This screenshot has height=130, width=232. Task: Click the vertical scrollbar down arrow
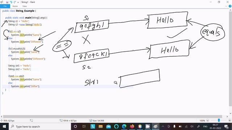231,113
